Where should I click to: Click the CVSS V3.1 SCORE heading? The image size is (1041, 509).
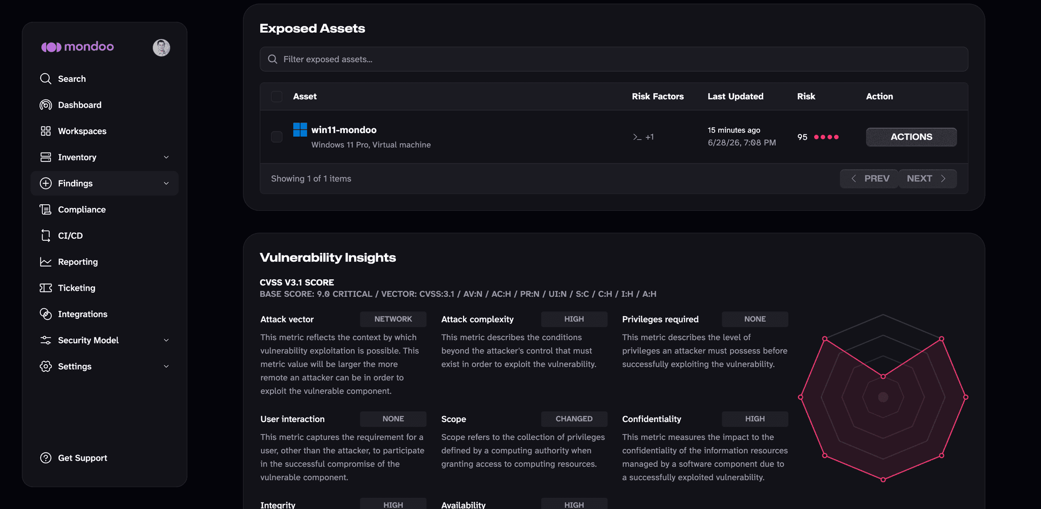coord(297,282)
